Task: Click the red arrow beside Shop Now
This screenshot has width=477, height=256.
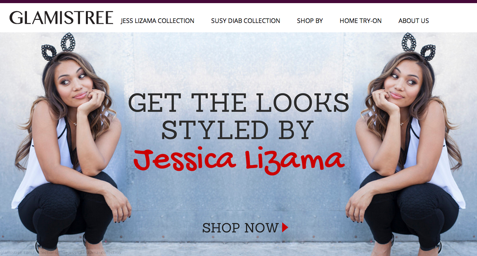Action: coord(285,228)
